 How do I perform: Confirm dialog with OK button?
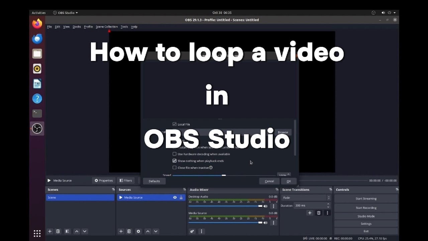point(289,181)
